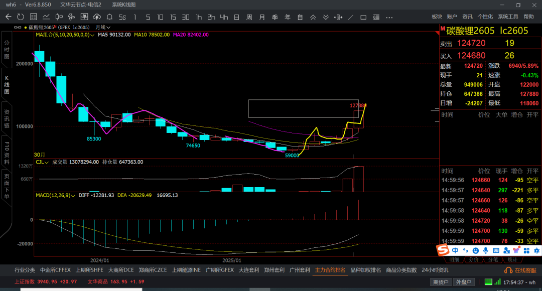Open the 分价 tab below trade list

coord(473,259)
